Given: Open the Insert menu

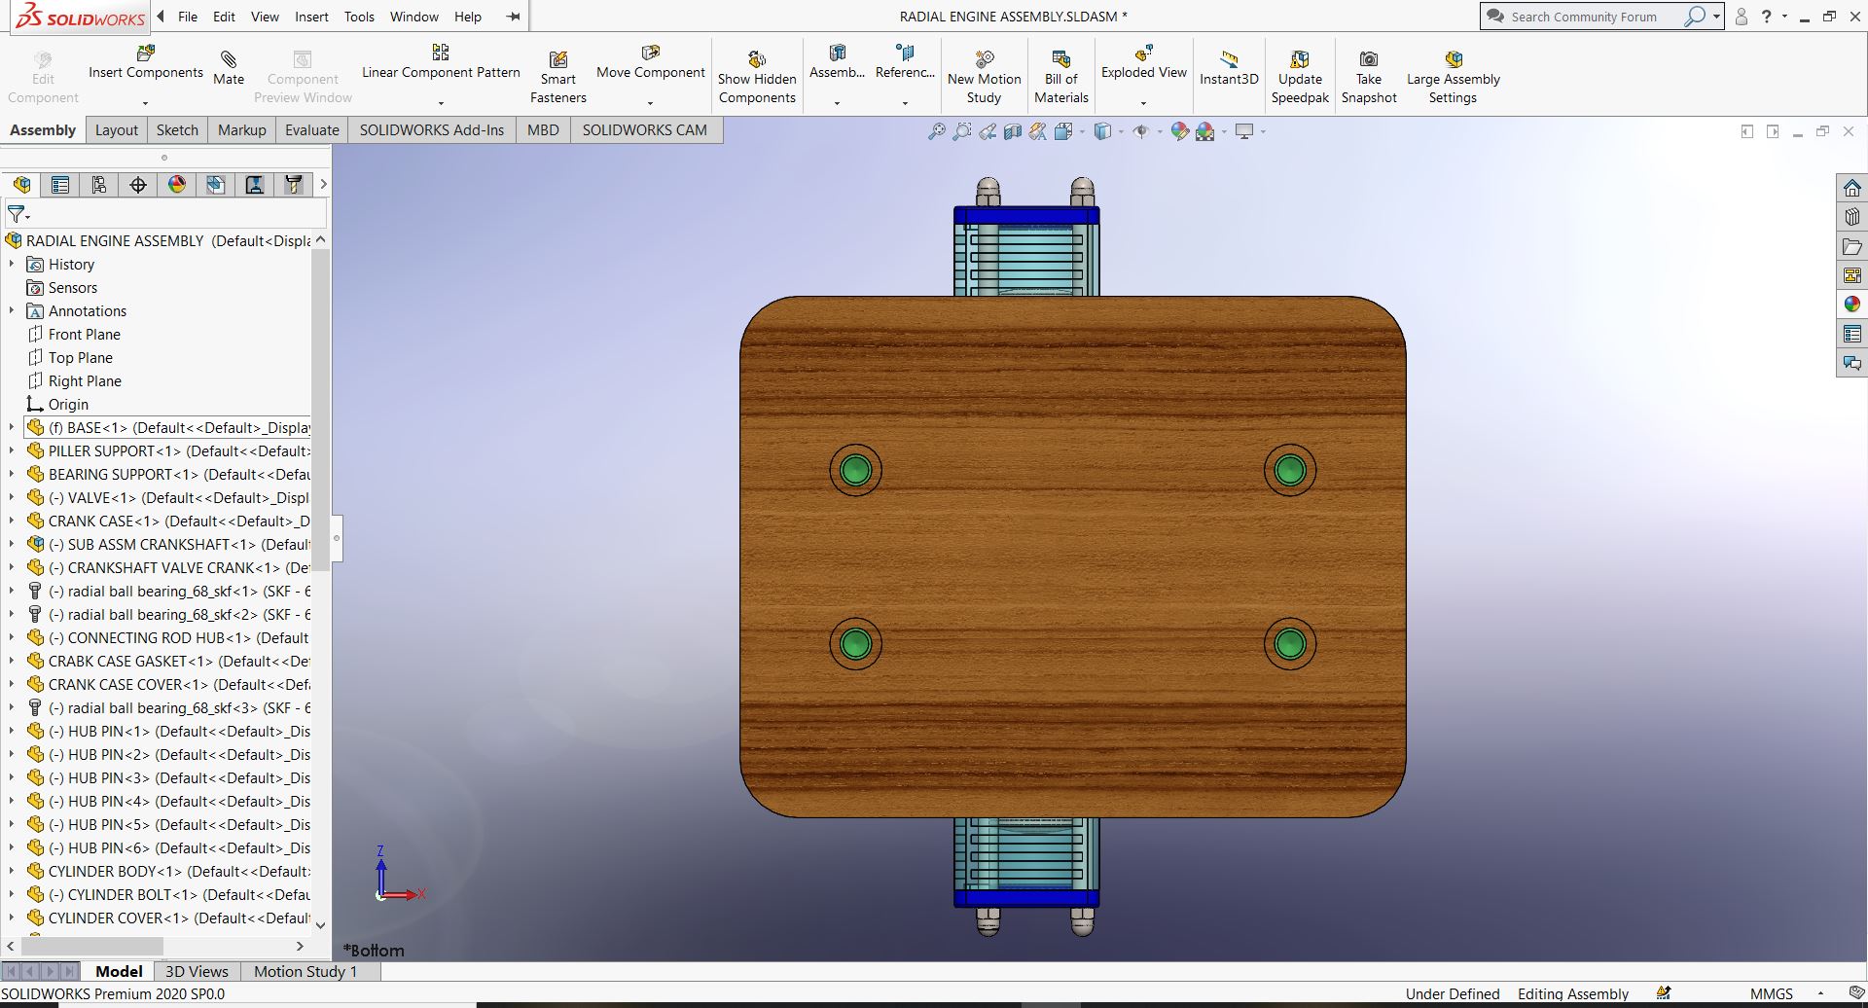Looking at the screenshot, I should pyautogui.click(x=311, y=17).
